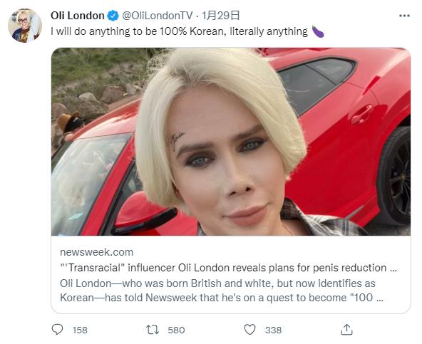Click the 1月29日 tweet timestamp
This screenshot has width=422, height=344.
coord(220,16)
